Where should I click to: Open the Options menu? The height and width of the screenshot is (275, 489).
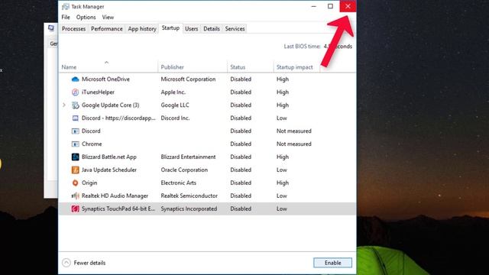(x=86, y=17)
